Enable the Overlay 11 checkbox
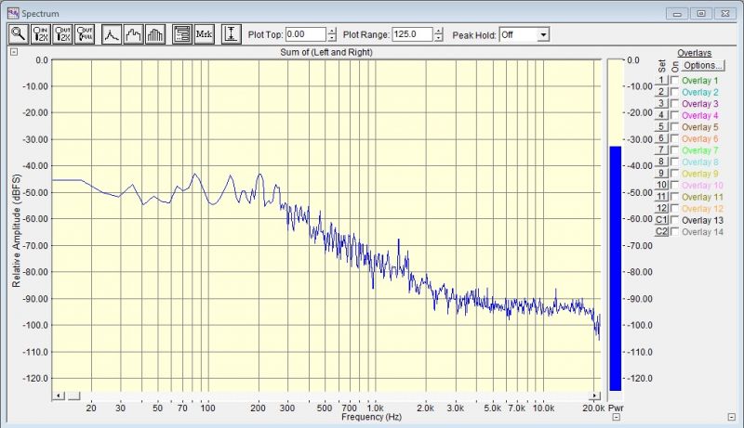 (x=674, y=197)
